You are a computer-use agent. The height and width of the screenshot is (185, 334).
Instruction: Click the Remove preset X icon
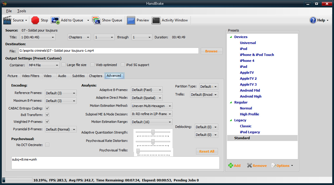click(250, 165)
